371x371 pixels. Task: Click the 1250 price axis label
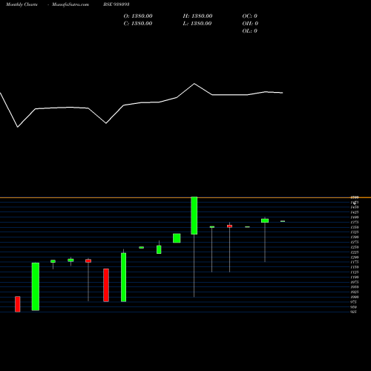pyautogui.click(x=355, y=247)
